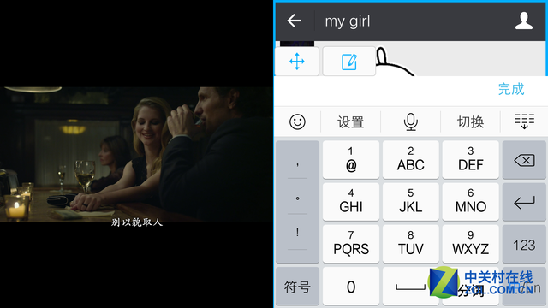The image size is (548, 308).
Task: Tap 切换 to switch input method
Action: [470, 122]
